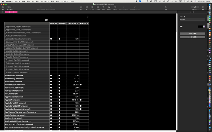212x132 pixels.
Task: Select the ファイルサイズ column header
Action: click(73, 24)
